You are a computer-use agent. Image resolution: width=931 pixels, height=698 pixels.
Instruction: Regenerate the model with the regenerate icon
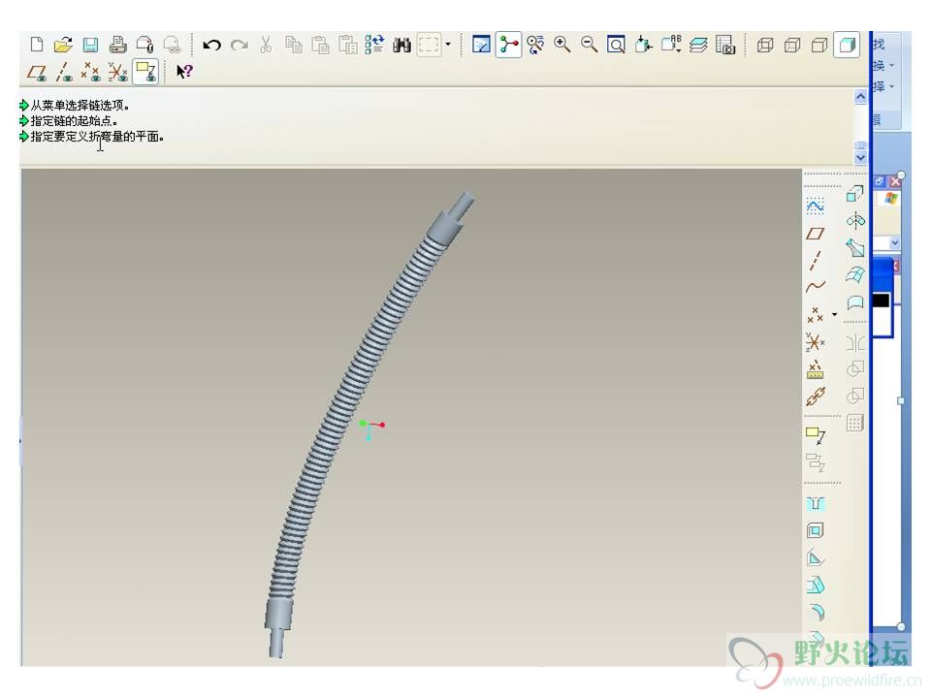tap(374, 45)
